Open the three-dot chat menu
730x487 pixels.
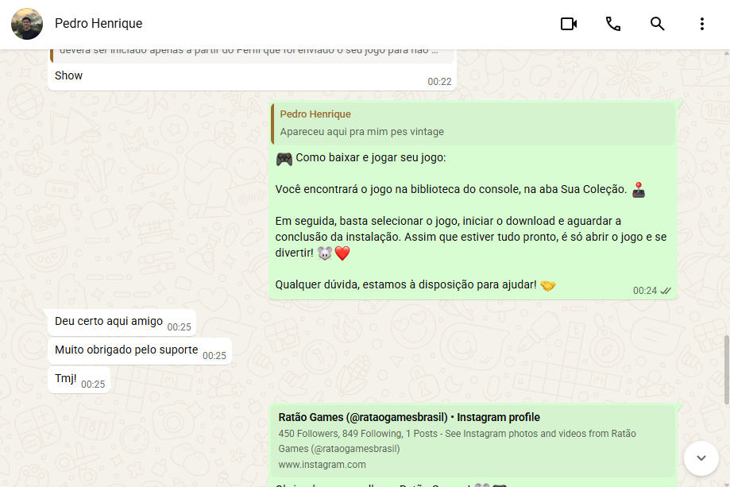pos(701,24)
